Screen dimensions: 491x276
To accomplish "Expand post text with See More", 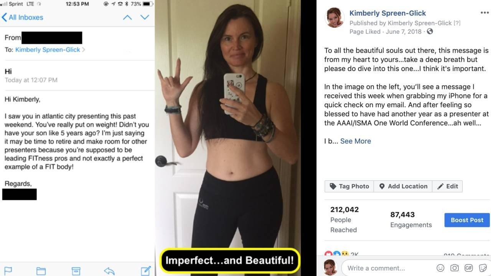I will click(x=356, y=141).
